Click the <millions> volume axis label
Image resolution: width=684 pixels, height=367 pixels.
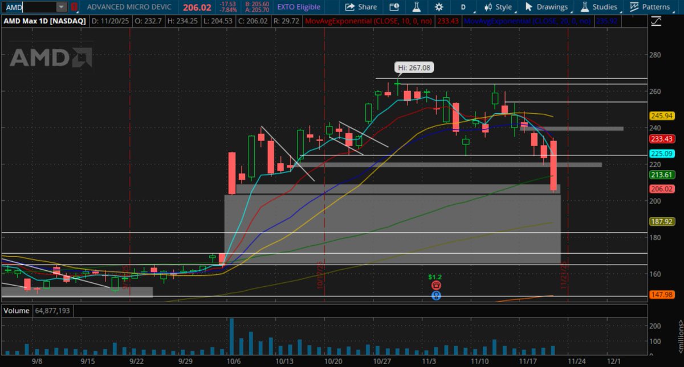[x=680, y=337]
